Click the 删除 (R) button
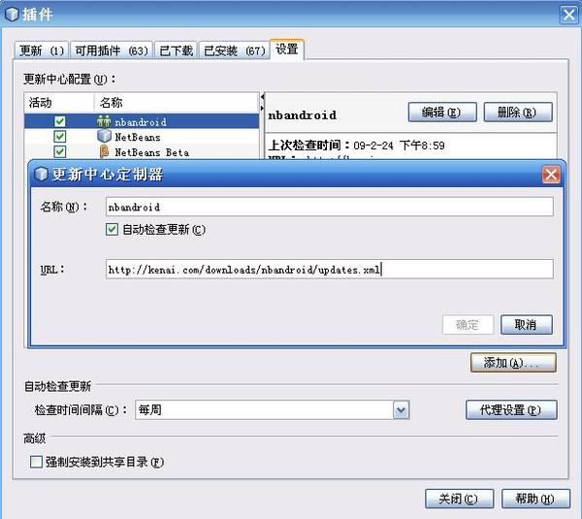This screenshot has width=582, height=519. click(518, 113)
